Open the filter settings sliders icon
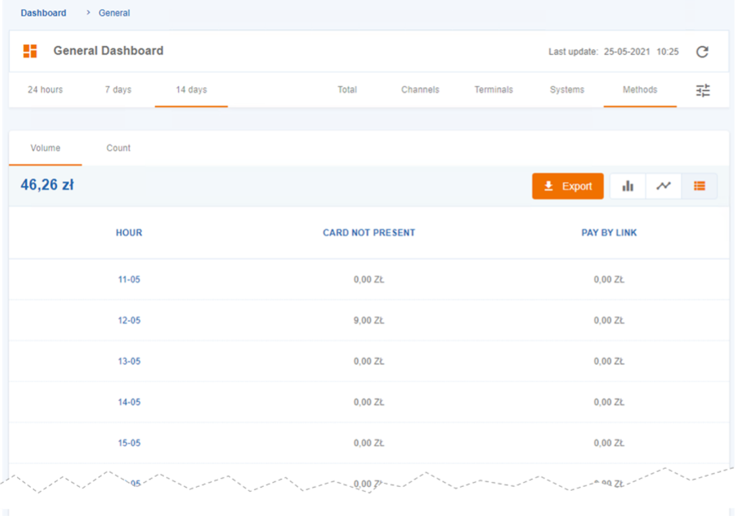This screenshot has height=518, width=736. (x=703, y=90)
